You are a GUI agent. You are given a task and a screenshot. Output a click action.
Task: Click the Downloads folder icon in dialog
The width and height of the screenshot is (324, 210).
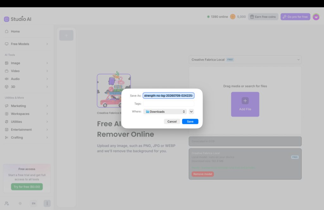point(147,112)
